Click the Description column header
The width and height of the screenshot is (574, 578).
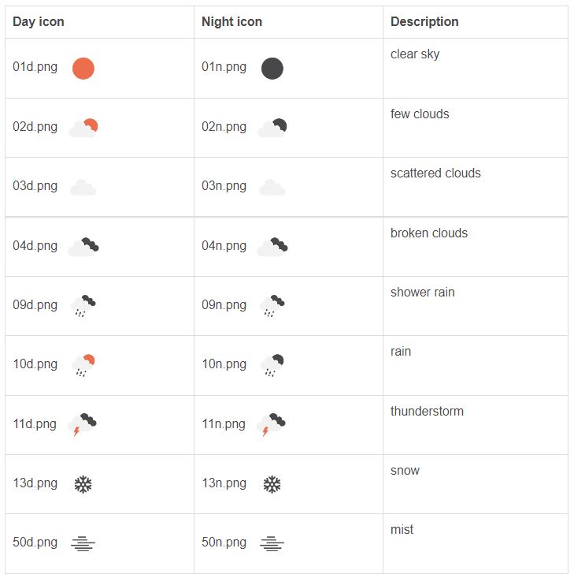pos(424,22)
